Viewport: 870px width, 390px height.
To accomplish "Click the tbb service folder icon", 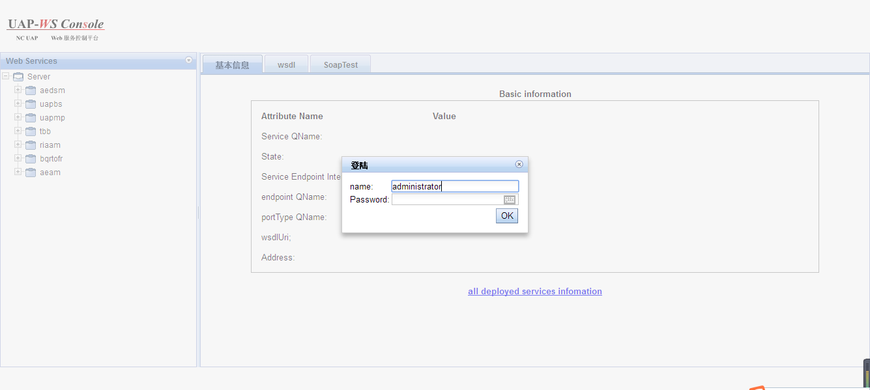I will click(x=31, y=132).
